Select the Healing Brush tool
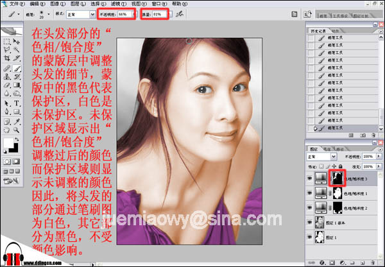Image resolution: width=385 pixels, height=267 pixels. (x=7, y=69)
